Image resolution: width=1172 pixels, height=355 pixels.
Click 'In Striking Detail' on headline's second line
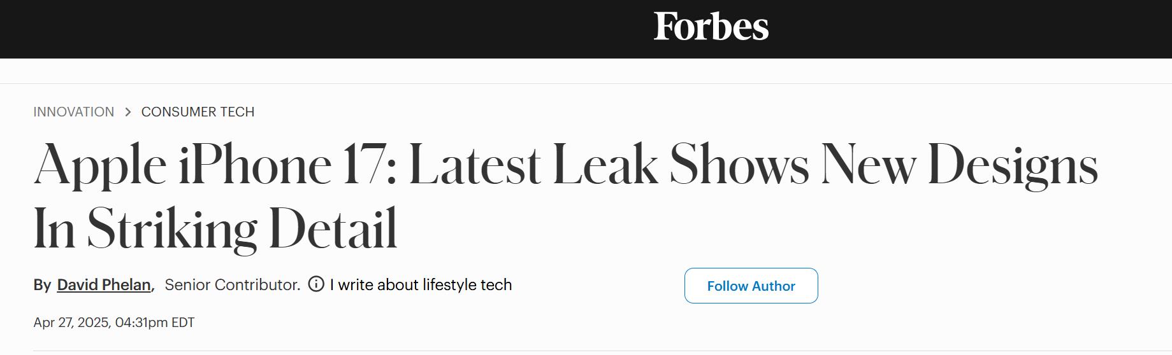(215, 228)
